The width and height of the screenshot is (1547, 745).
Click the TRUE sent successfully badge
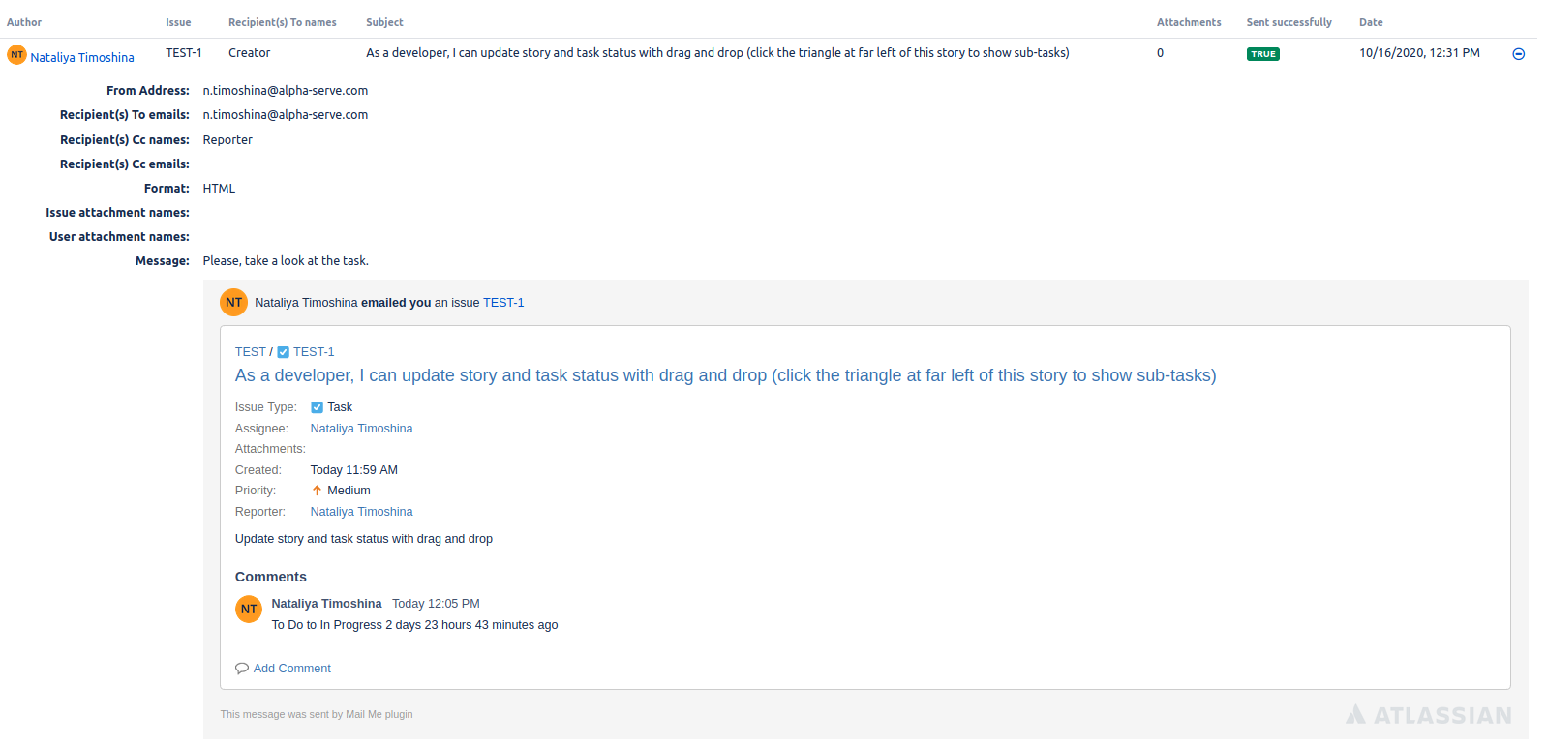point(1263,54)
